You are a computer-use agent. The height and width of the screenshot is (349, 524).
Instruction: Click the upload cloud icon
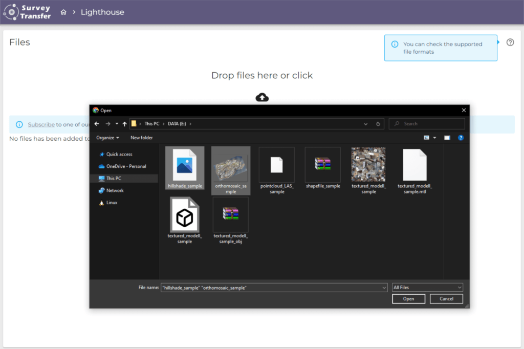point(262,97)
